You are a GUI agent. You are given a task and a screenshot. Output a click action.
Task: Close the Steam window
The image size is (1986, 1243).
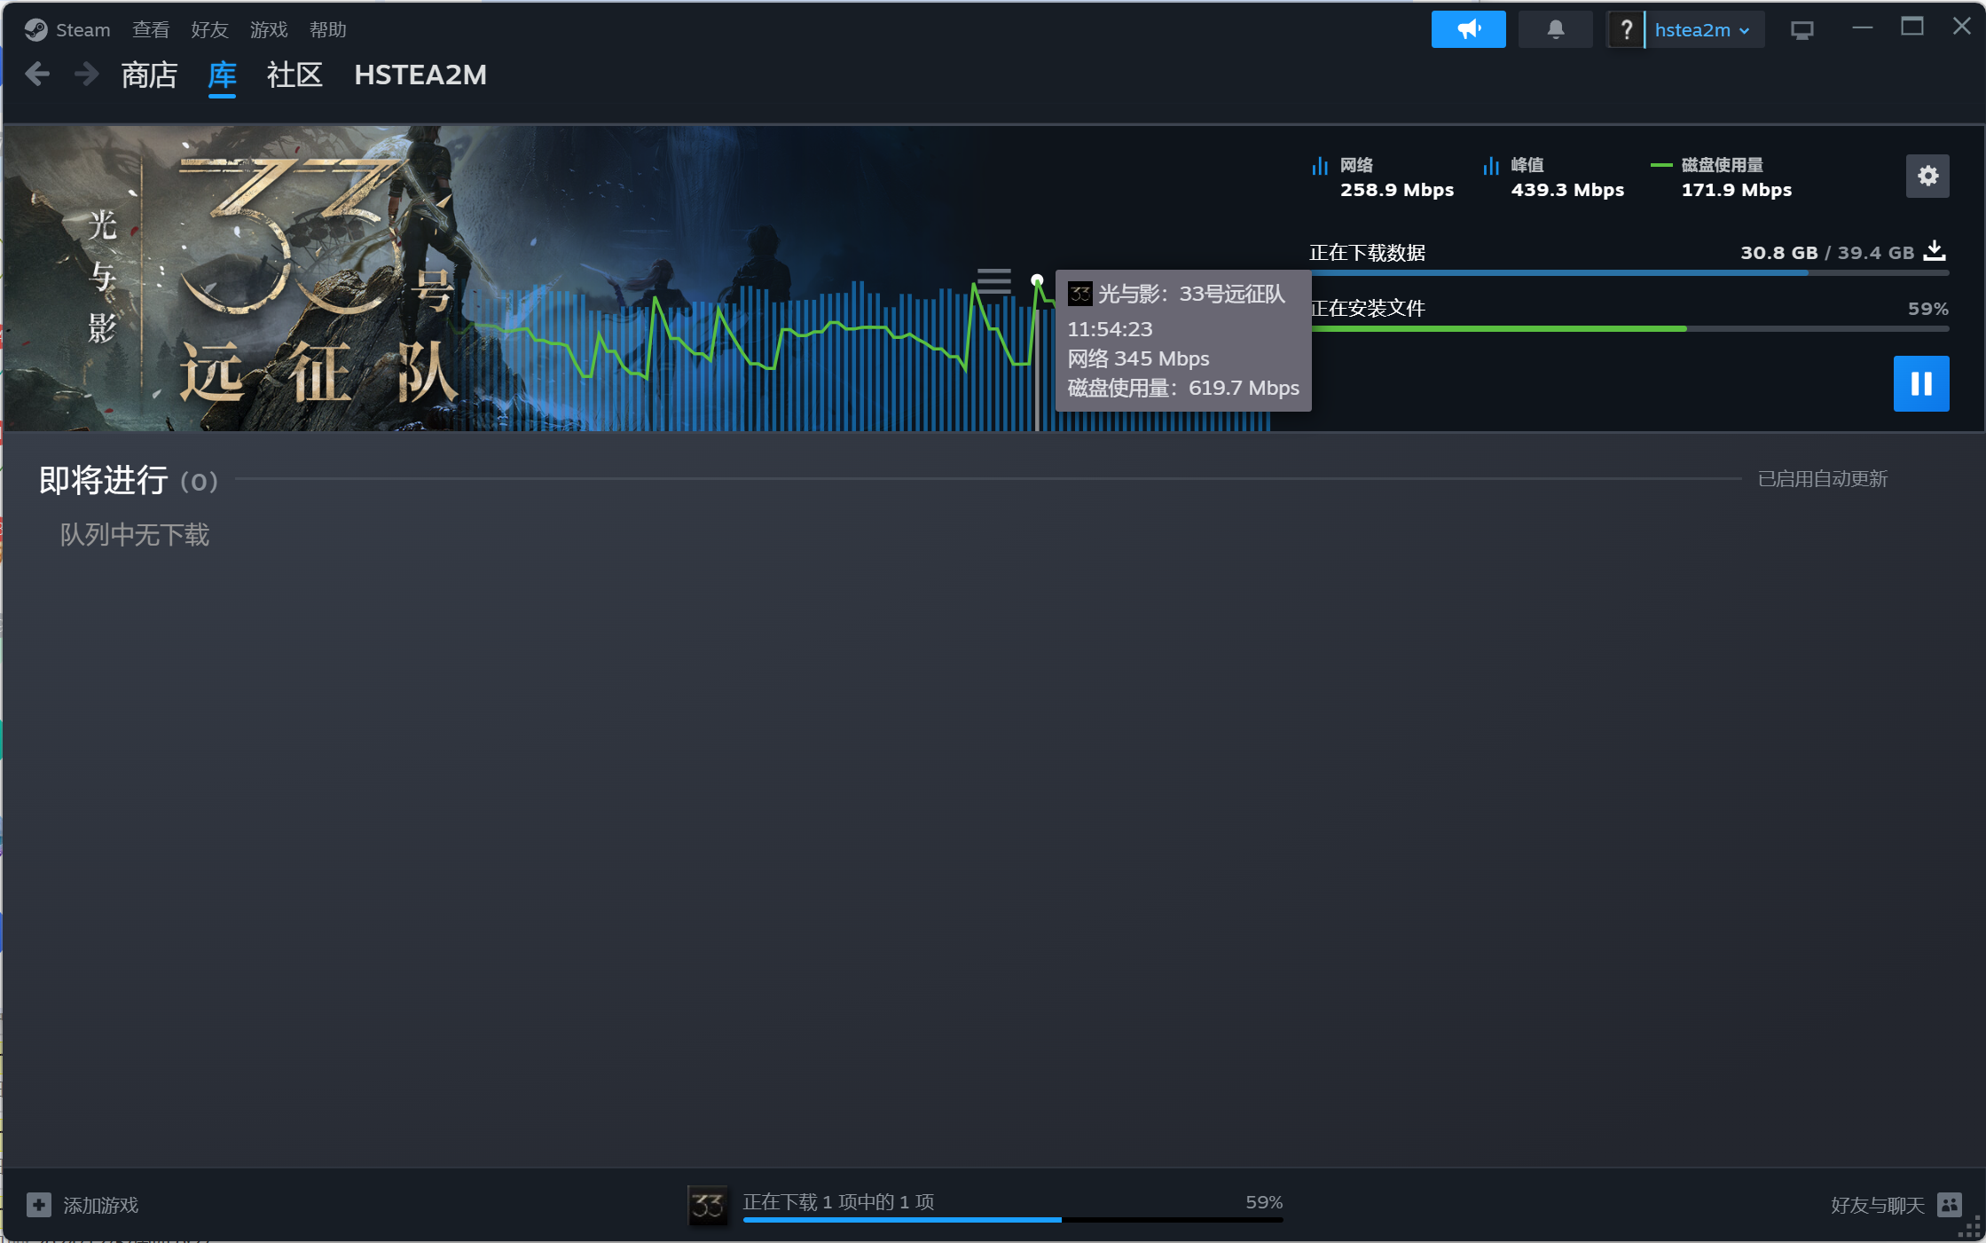[1961, 28]
